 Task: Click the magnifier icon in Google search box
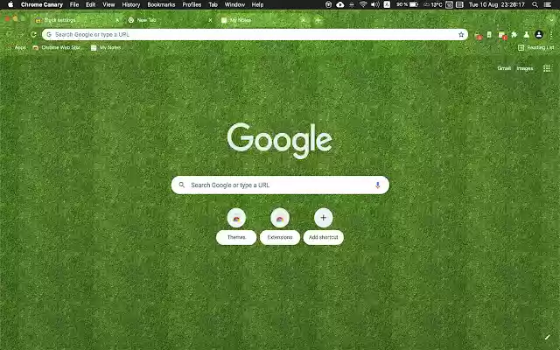182,185
